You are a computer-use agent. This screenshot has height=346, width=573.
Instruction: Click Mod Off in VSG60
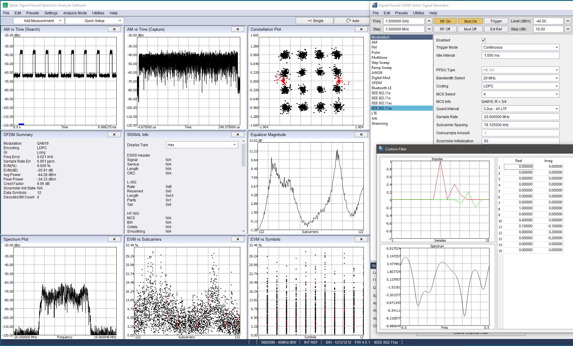[x=470, y=29]
